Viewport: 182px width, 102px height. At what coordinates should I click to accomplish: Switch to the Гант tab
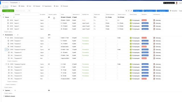(29, 6)
